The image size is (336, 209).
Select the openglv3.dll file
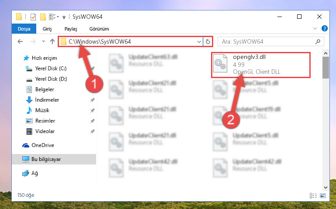[261, 65]
